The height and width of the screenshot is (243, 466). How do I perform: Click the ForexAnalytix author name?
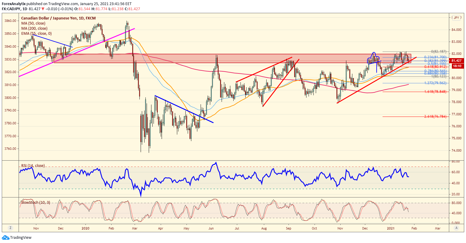pos(13,4)
